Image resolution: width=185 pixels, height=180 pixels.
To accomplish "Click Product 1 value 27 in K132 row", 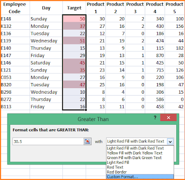I will [x=96, y=26].
